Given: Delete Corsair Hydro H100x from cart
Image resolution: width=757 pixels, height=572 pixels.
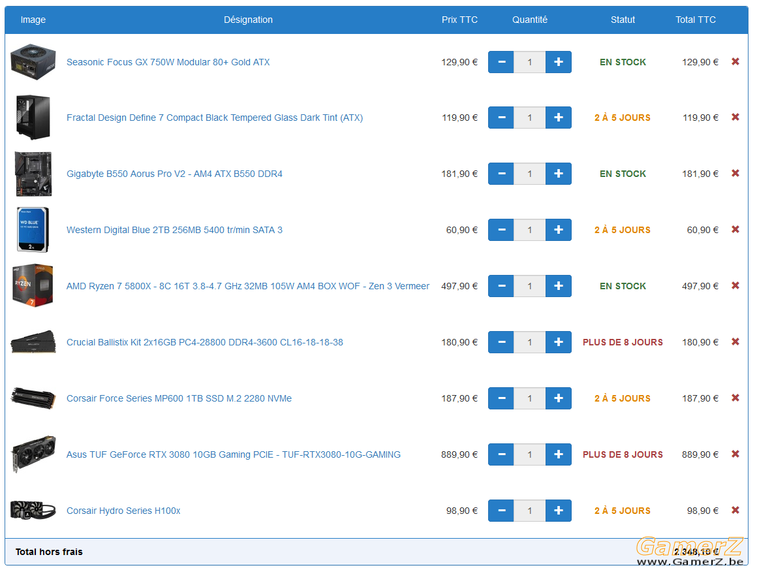Looking at the screenshot, I should 735,510.
